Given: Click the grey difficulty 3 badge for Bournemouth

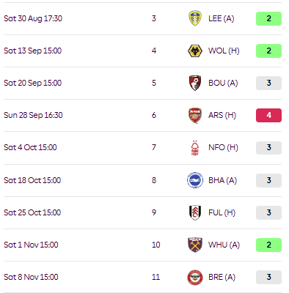Looking at the screenshot, I should pos(268,83).
